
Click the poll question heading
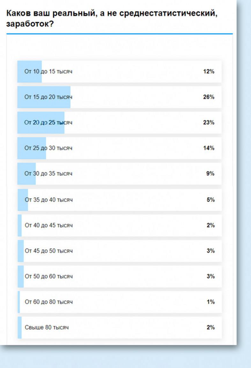(x=112, y=19)
